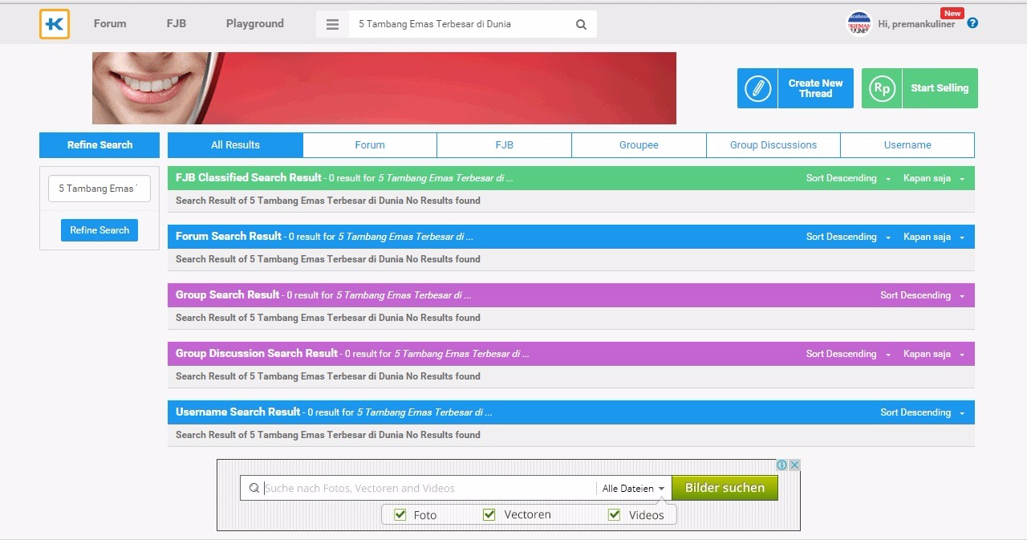Click the Group Search Result heading
Viewport: 1027px width, 540px height.
point(228,295)
